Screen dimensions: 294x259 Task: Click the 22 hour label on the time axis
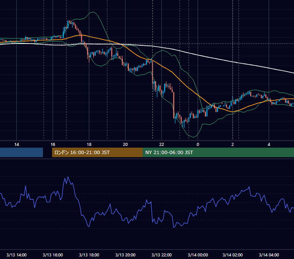click(x=161, y=145)
